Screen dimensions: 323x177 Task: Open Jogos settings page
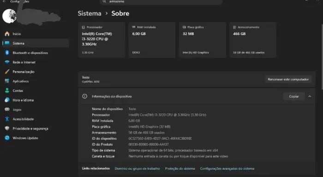pos(36,109)
